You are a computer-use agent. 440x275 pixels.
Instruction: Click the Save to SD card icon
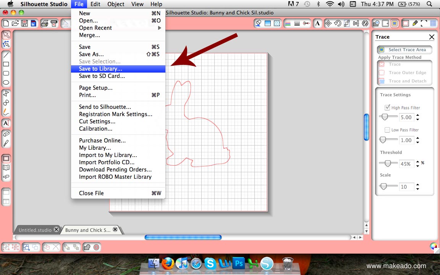(x=33, y=23)
